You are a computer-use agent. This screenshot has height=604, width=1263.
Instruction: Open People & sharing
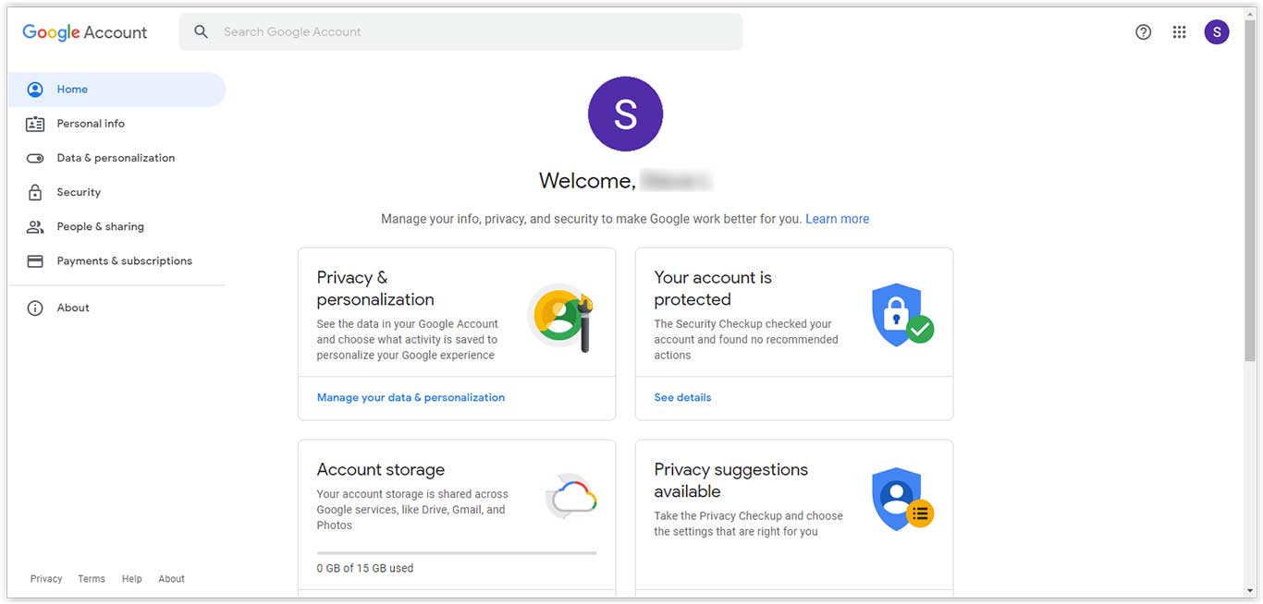[116, 226]
